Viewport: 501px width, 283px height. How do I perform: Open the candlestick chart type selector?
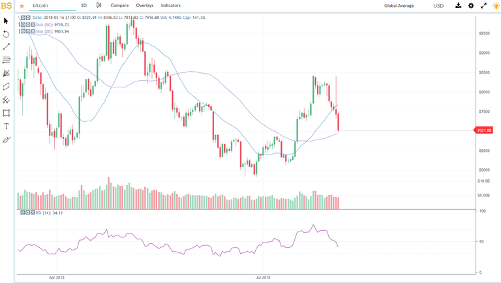[99, 5]
